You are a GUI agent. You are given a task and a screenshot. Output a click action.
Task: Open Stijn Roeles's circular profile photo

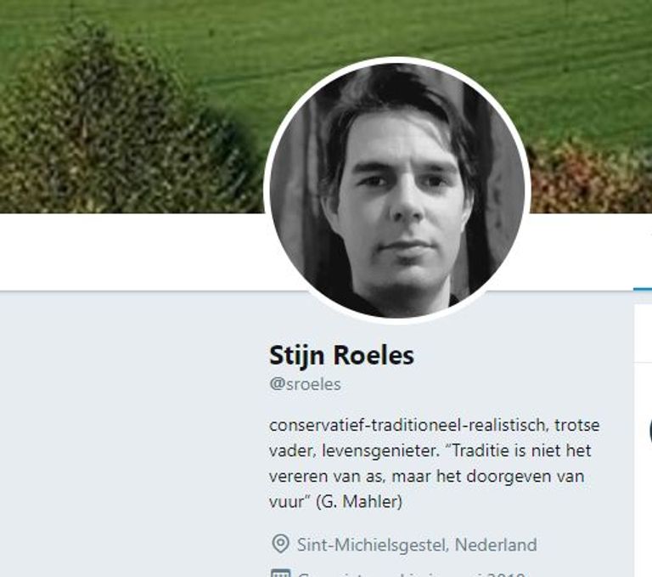[397, 190]
